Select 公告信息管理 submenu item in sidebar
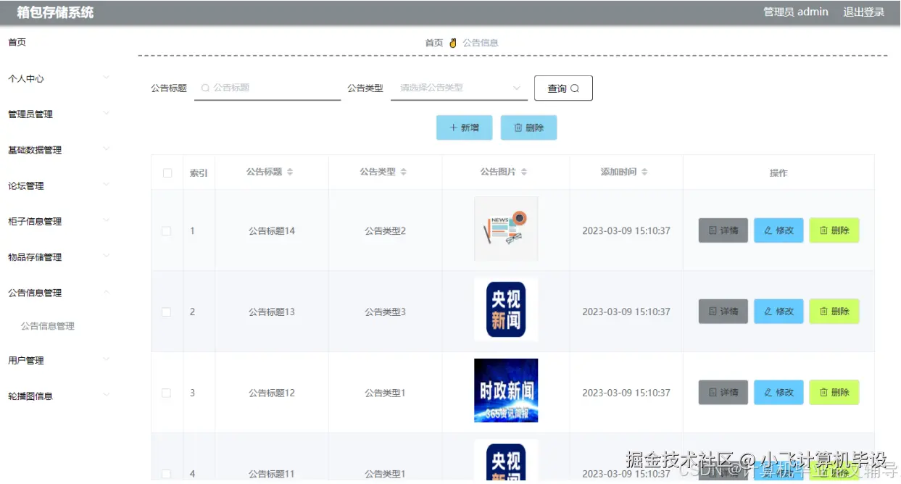Viewport: 901px width, 484px height. pos(45,325)
